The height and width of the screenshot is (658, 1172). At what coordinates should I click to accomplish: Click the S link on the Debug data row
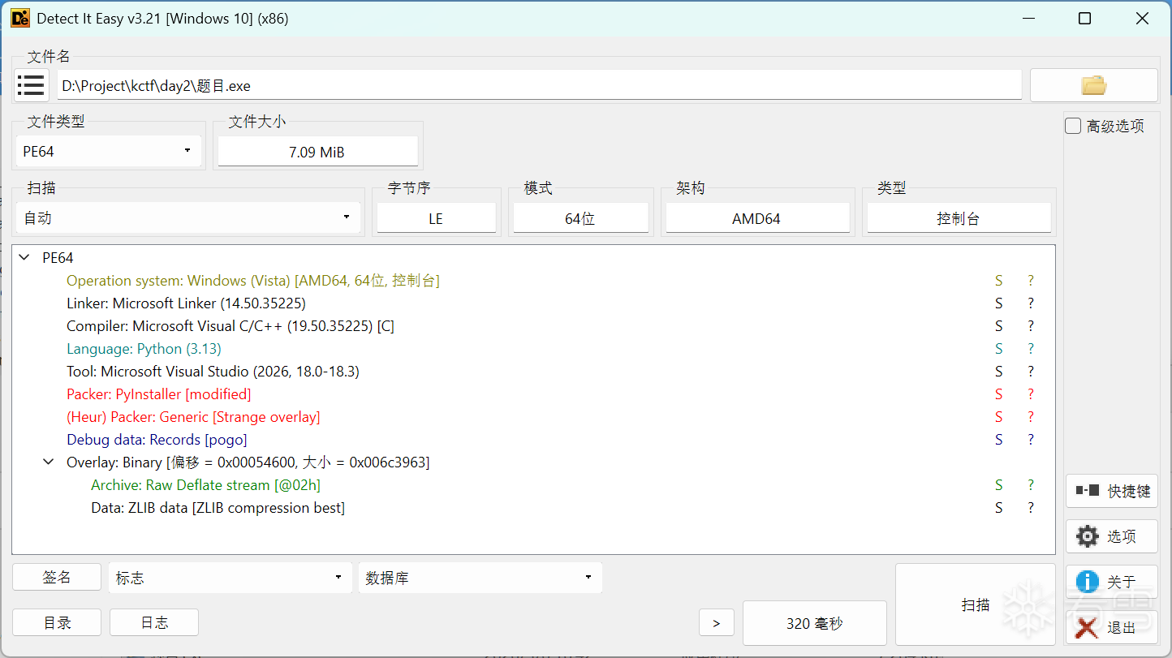point(998,440)
